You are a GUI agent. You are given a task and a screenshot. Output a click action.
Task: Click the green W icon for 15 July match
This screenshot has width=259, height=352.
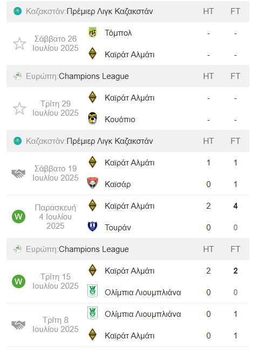point(18,282)
